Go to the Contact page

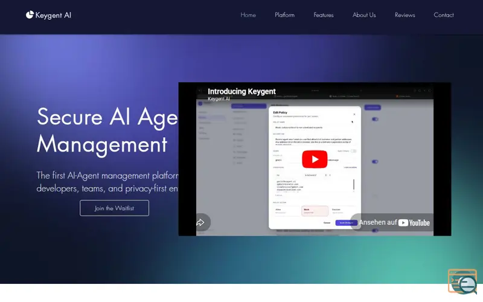(x=444, y=14)
